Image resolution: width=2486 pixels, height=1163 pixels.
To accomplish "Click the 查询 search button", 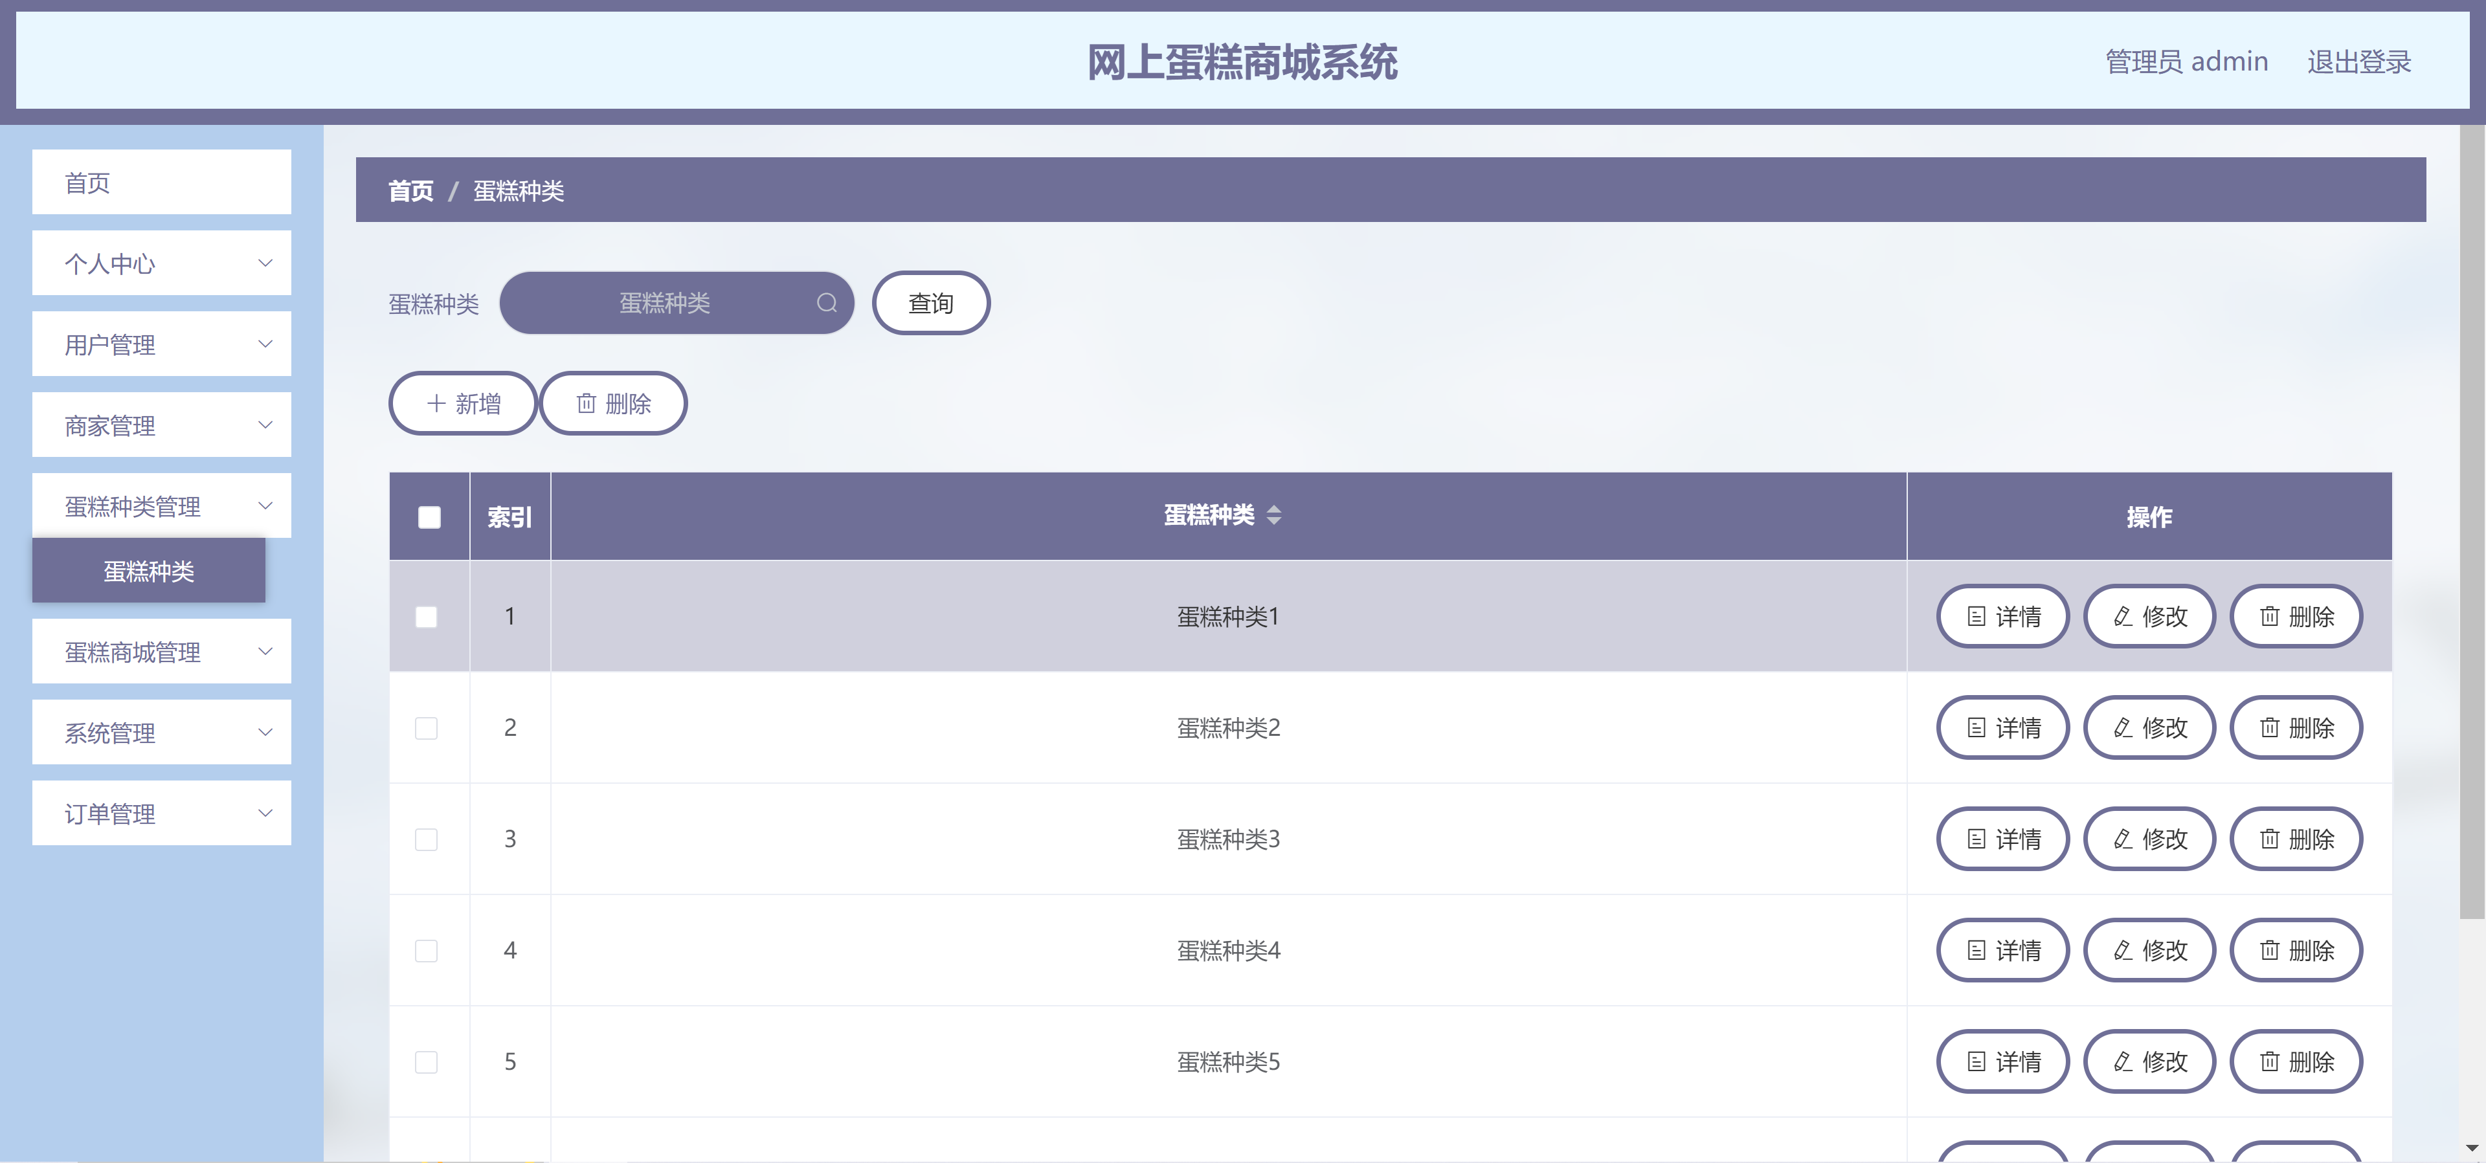I will click(930, 303).
